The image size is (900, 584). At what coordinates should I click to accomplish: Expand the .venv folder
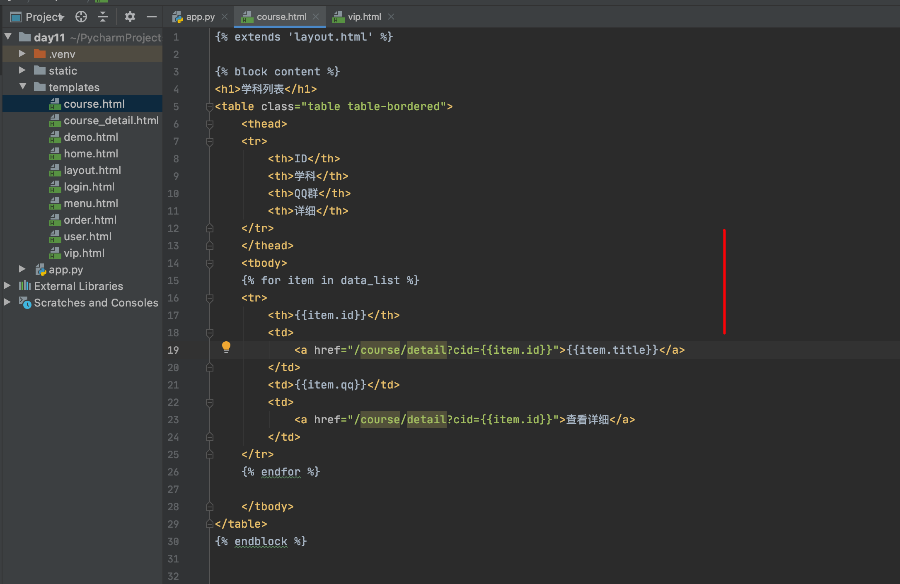[22, 54]
